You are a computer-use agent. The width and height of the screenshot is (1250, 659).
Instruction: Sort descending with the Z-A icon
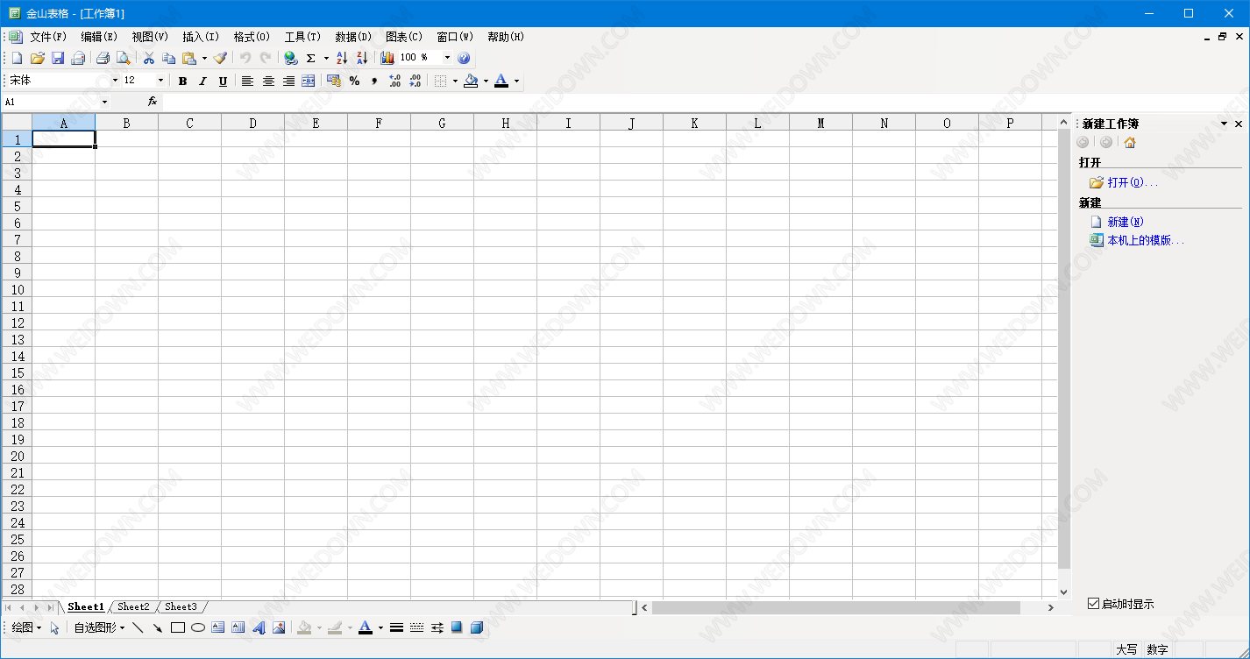pos(362,58)
